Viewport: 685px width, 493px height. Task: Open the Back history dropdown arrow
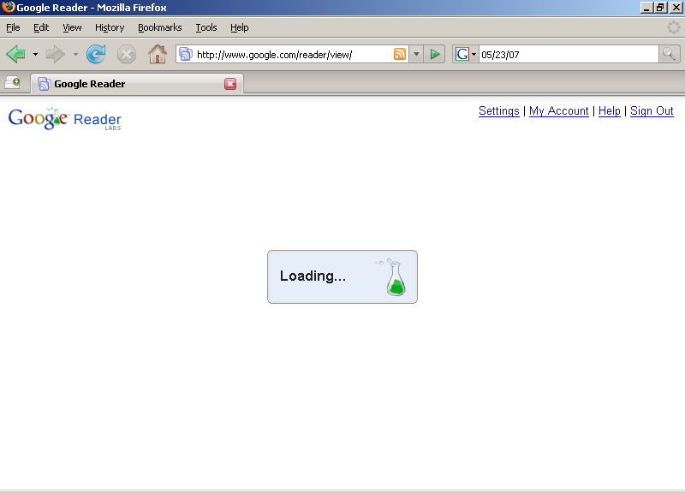[35, 55]
